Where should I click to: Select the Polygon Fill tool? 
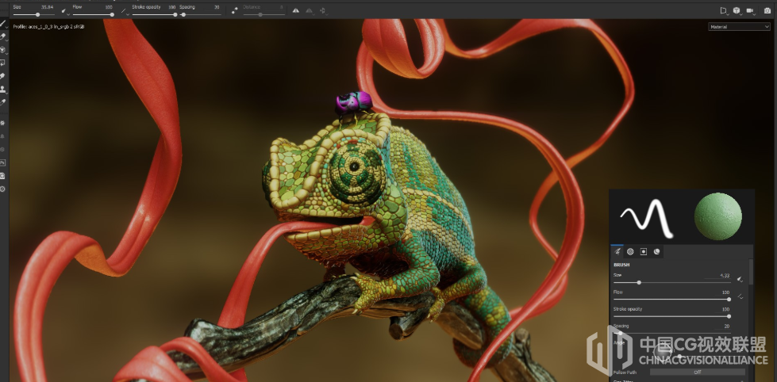click(x=3, y=63)
